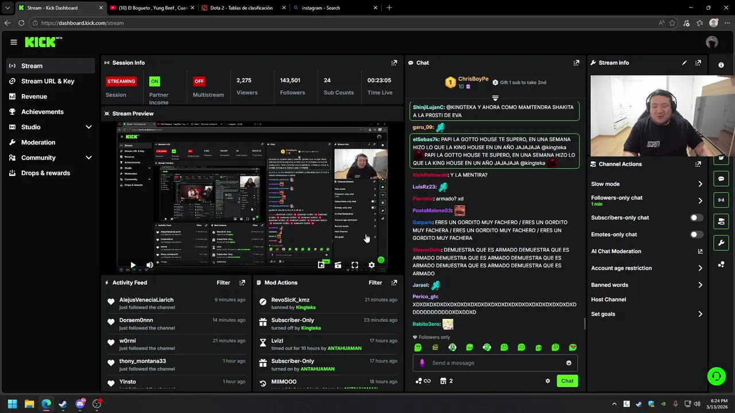Toggle the chat bubble icon in the right sidebar
This screenshot has width=735, height=413.
point(721,179)
